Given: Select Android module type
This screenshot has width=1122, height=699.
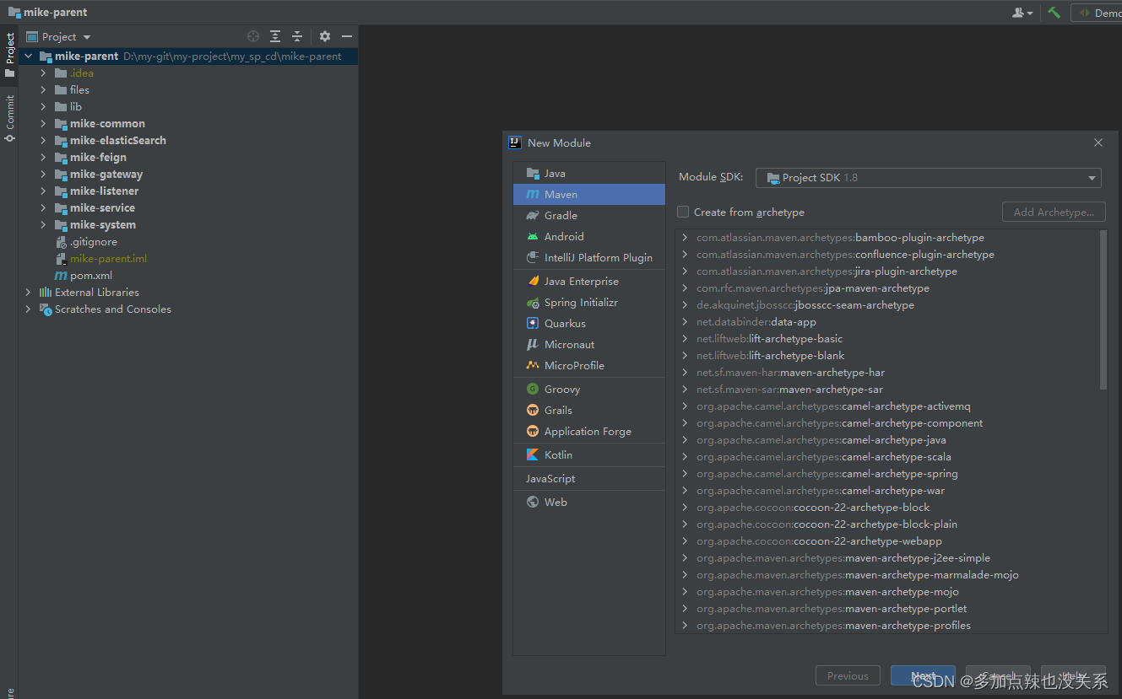Looking at the screenshot, I should point(589,236).
